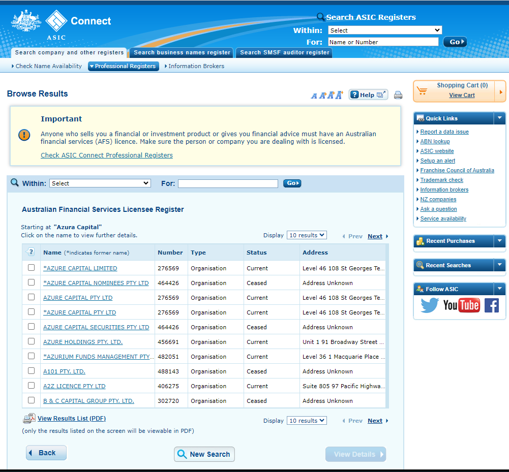Click the largest font size A icon
The image size is (509, 472).
[x=339, y=95]
